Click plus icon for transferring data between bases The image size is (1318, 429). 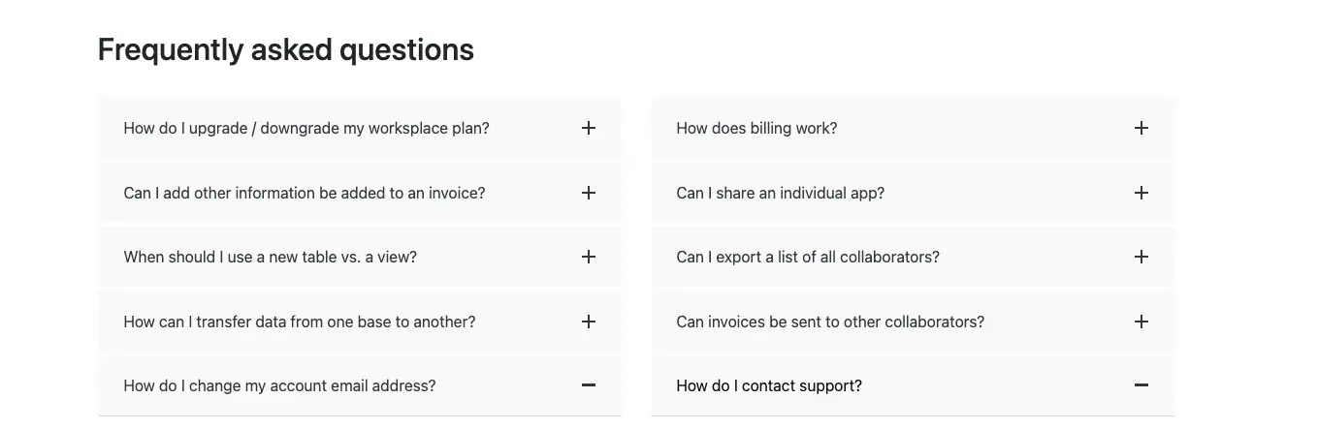pyautogui.click(x=589, y=322)
